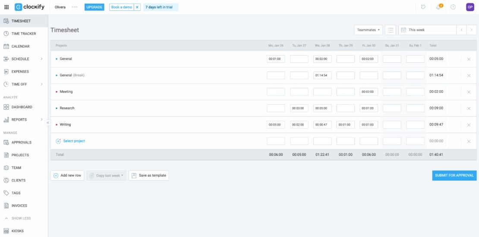Click the Meeting project name
This screenshot has height=237, width=479.
point(66,92)
